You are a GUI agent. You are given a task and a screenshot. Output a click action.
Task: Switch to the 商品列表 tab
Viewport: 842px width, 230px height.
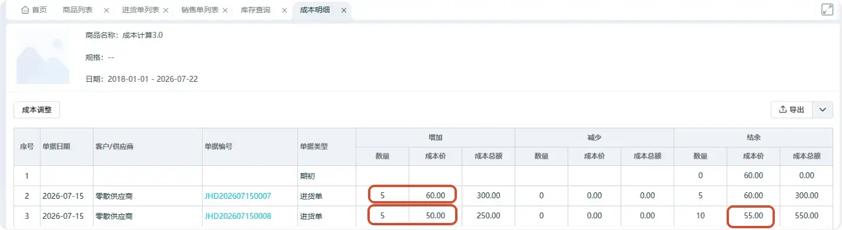(77, 11)
